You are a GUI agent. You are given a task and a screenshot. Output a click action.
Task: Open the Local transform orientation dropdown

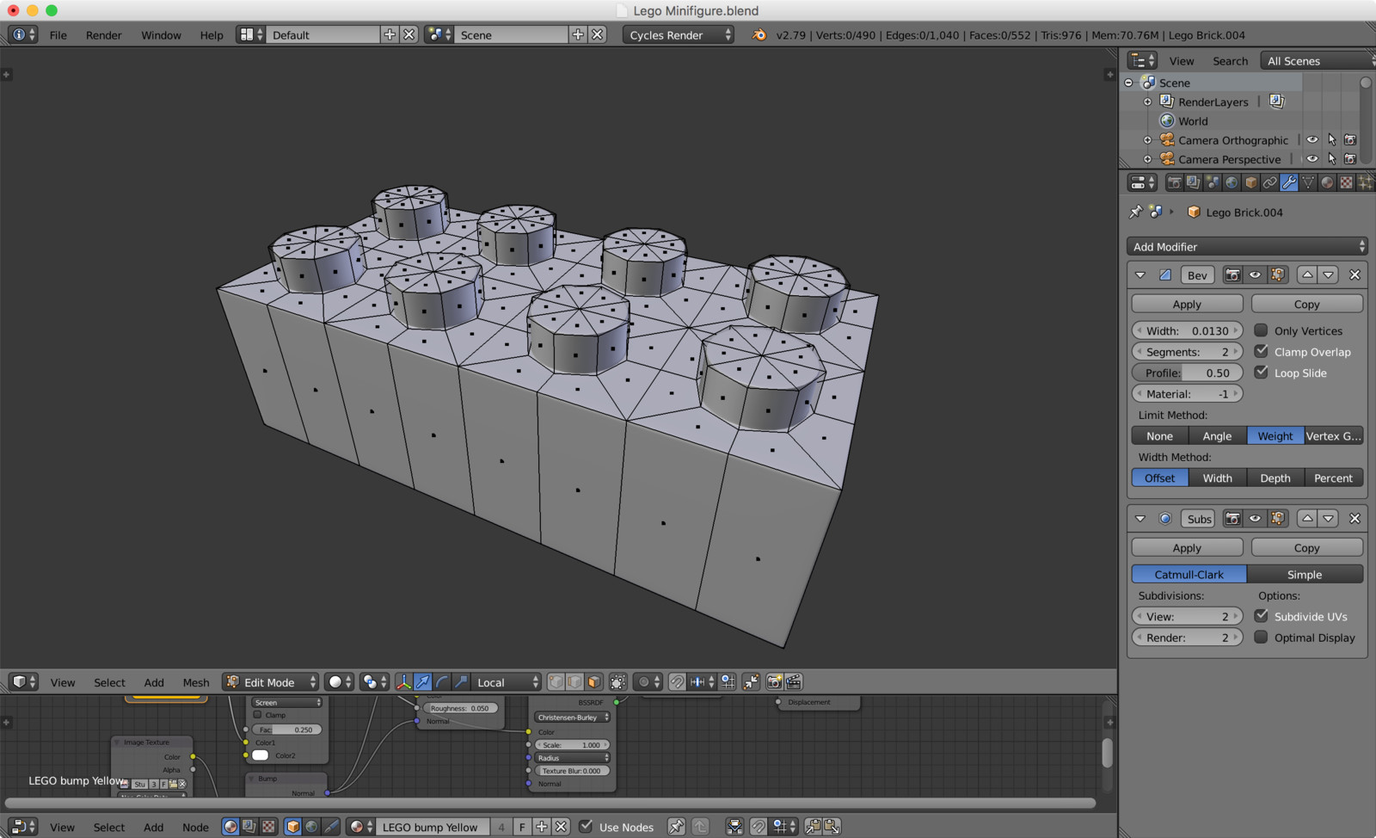tap(507, 682)
